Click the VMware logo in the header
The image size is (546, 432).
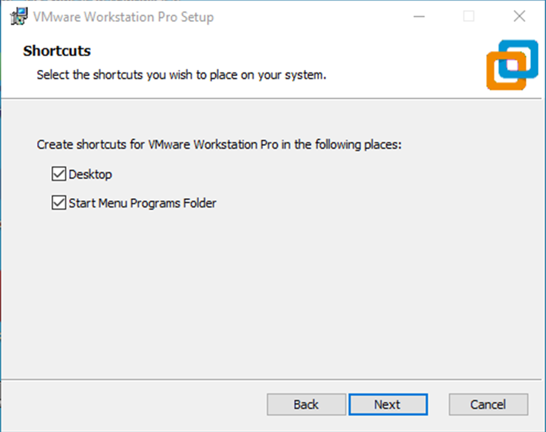pyautogui.click(x=512, y=64)
